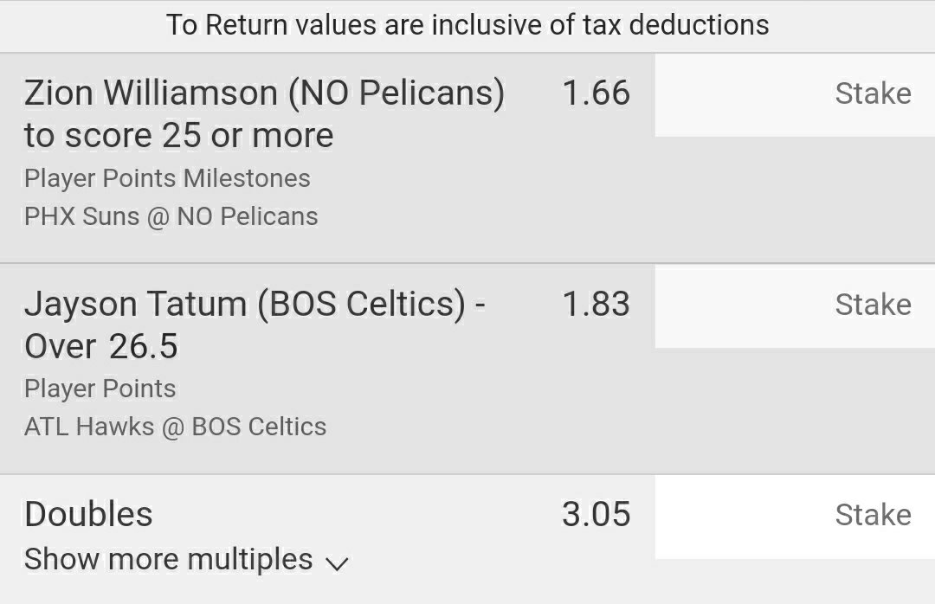Open ATL Hawks @ BOS Celtics event
The height and width of the screenshot is (604, 935).
point(175,427)
